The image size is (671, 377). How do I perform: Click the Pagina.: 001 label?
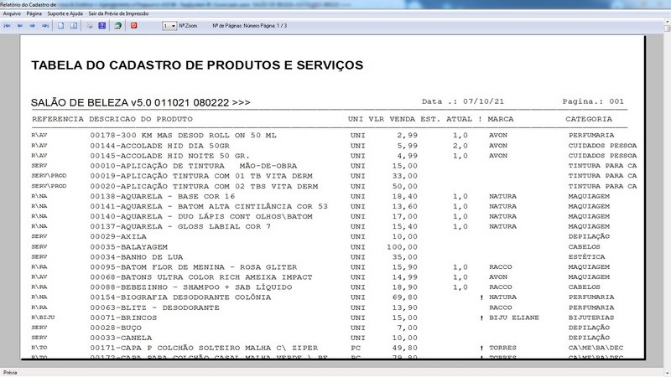click(x=593, y=101)
